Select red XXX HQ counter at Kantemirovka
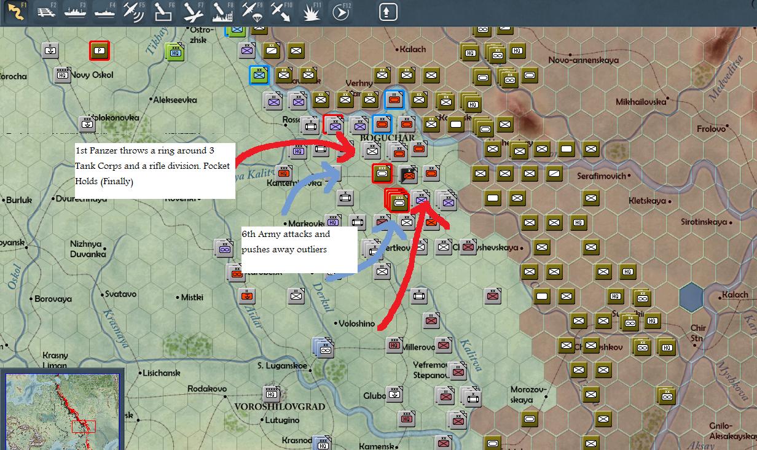Viewport: 757px width, 450px height. point(284,174)
